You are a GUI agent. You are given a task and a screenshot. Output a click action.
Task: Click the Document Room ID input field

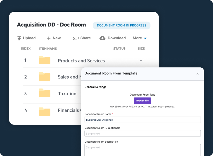click(x=142, y=133)
